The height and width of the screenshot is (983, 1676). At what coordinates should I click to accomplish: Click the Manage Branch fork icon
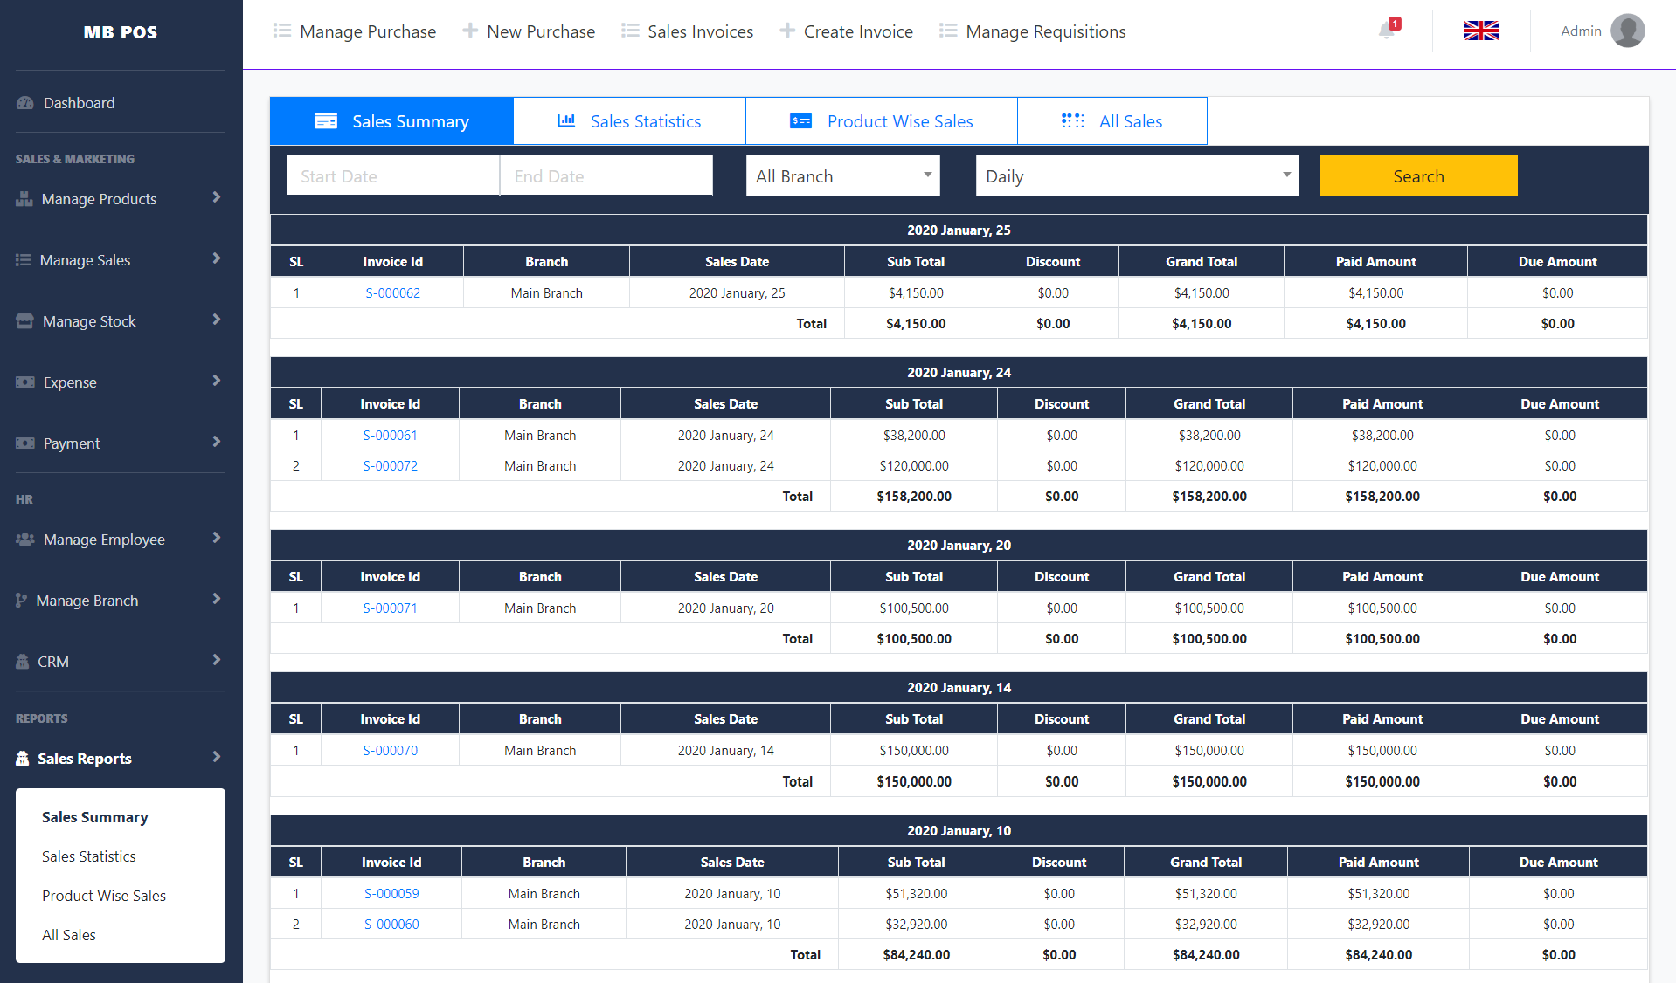pos(22,601)
